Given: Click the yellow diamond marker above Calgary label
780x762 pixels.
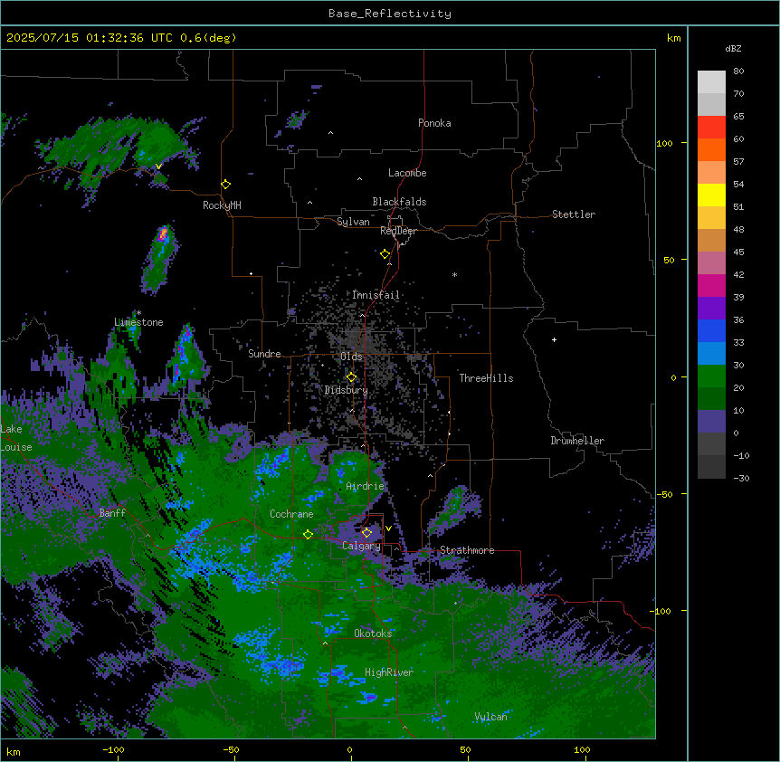Looking at the screenshot, I should pos(366,533).
